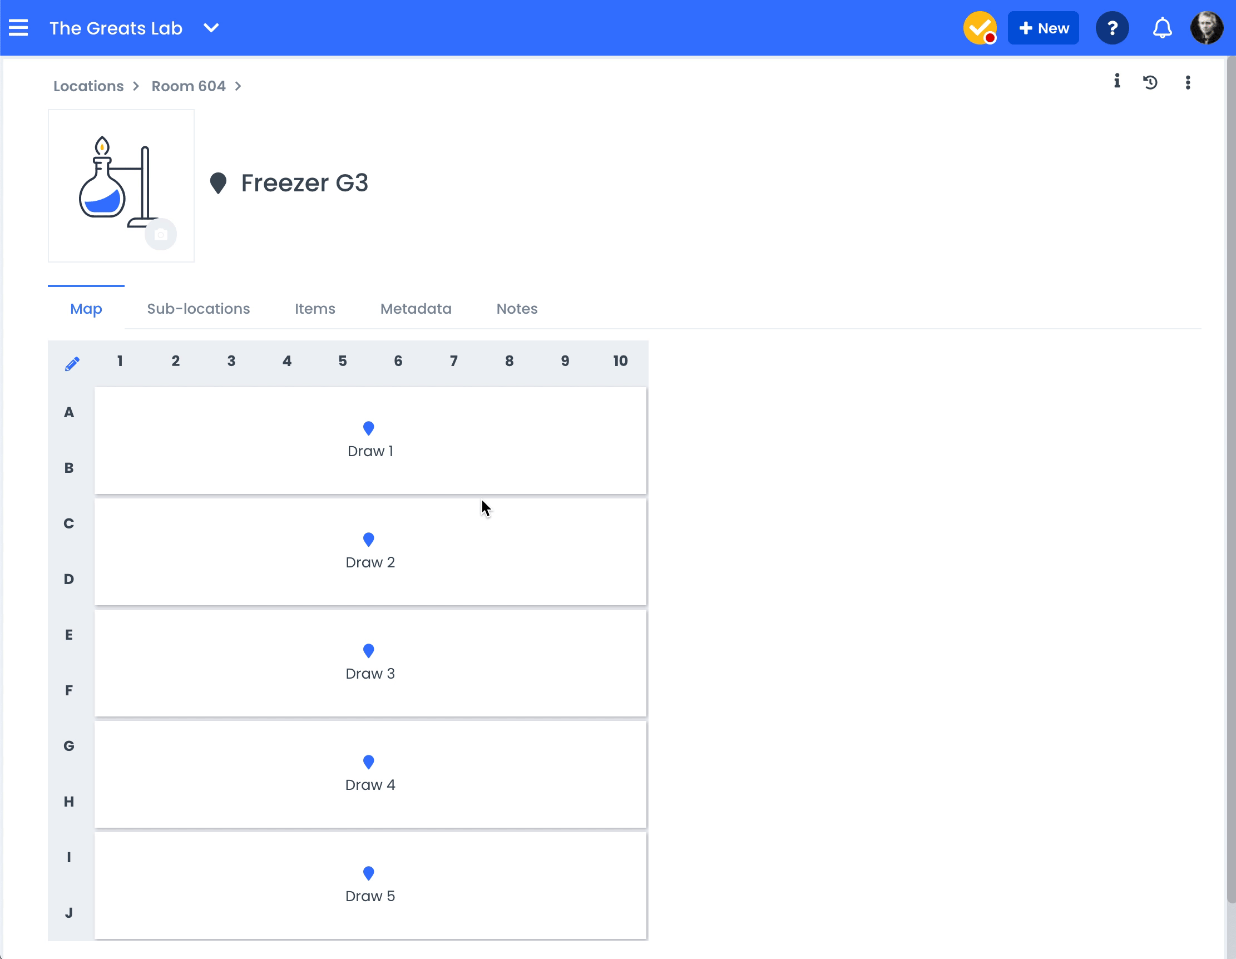Click the camera upload photo icon
The width and height of the screenshot is (1236, 959).
161,234
